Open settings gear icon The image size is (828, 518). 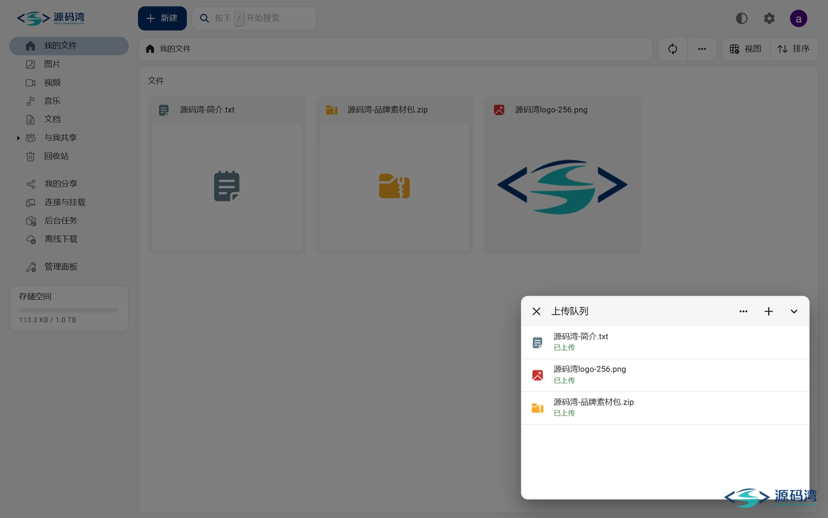(x=770, y=19)
